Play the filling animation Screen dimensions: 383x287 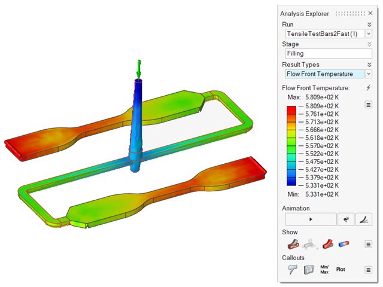pyautogui.click(x=310, y=219)
